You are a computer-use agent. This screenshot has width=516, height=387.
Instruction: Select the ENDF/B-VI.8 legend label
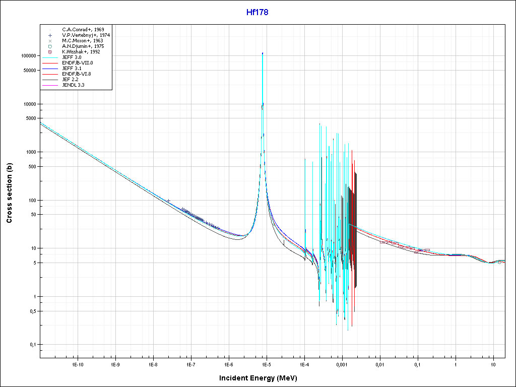click(x=80, y=74)
